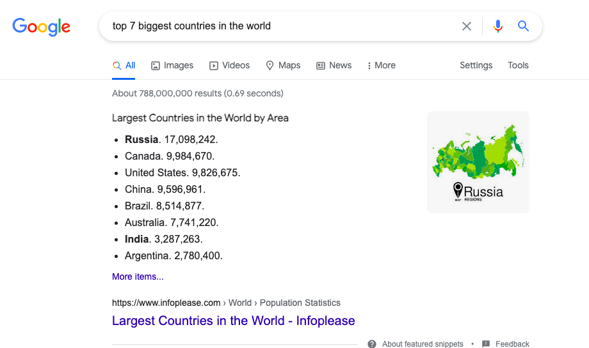
Task: Click the snippet heading Largest Countries by Area
Action: tap(200, 118)
